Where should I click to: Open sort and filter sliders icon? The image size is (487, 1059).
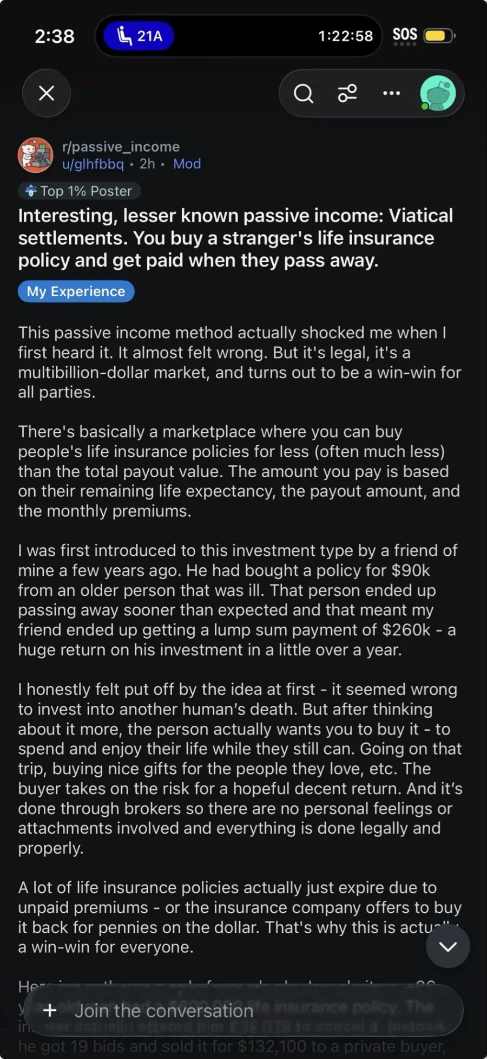(347, 93)
